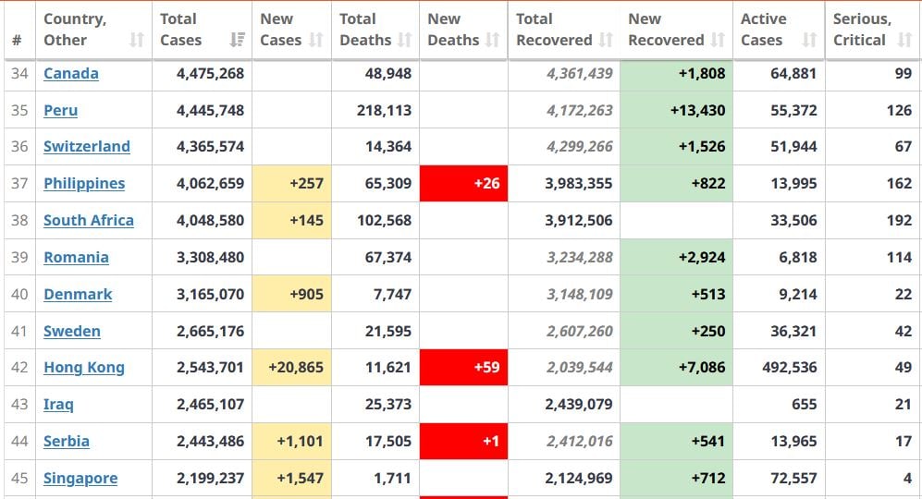Open the Denmark country link

pos(78,295)
